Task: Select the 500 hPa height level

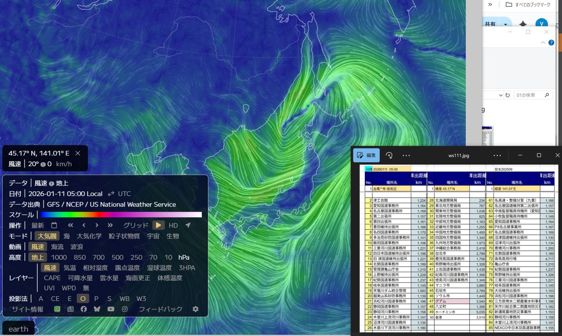Action: click(117, 257)
